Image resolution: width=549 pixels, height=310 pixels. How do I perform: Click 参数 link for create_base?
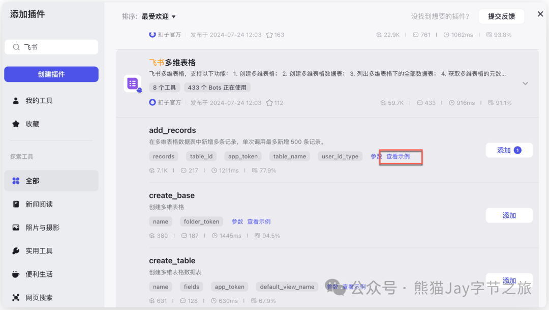point(237,221)
